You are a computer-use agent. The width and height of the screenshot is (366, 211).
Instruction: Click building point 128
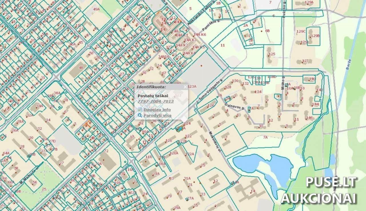point(228,87)
